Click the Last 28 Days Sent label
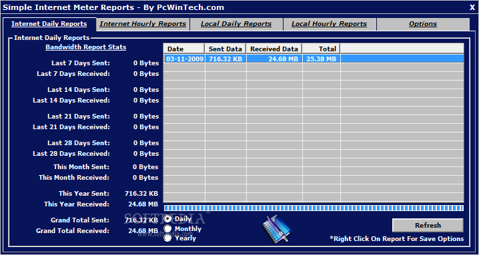479x255 pixels. (x=79, y=142)
